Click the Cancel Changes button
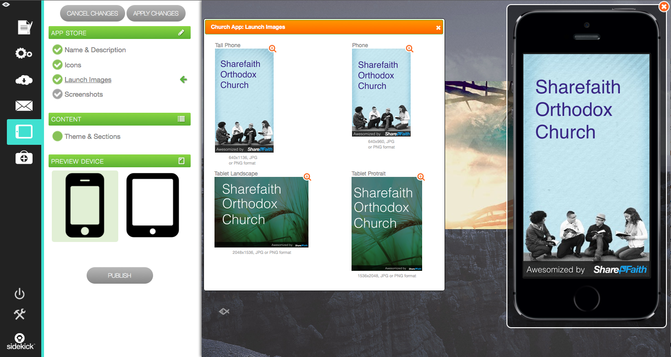Screen dimensions: 671x357 (93, 13)
